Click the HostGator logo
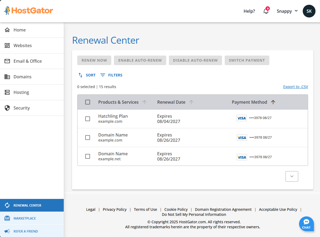320x237 pixels. (x=28, y=11)
